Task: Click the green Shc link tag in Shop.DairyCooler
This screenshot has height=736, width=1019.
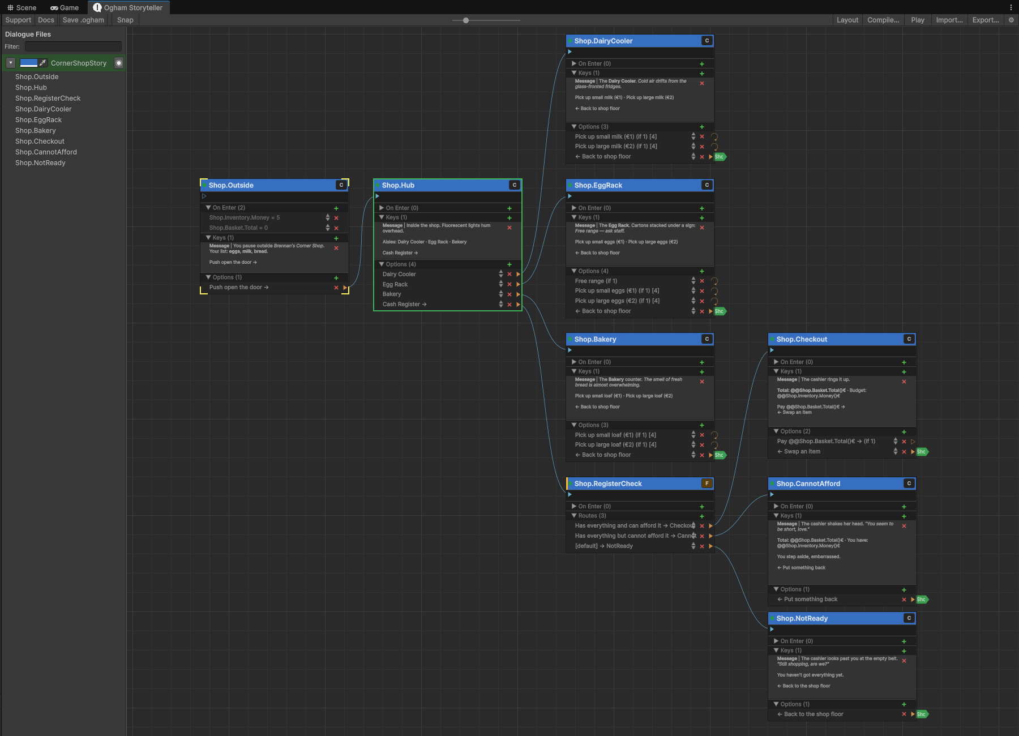Action: pos(720,157)
